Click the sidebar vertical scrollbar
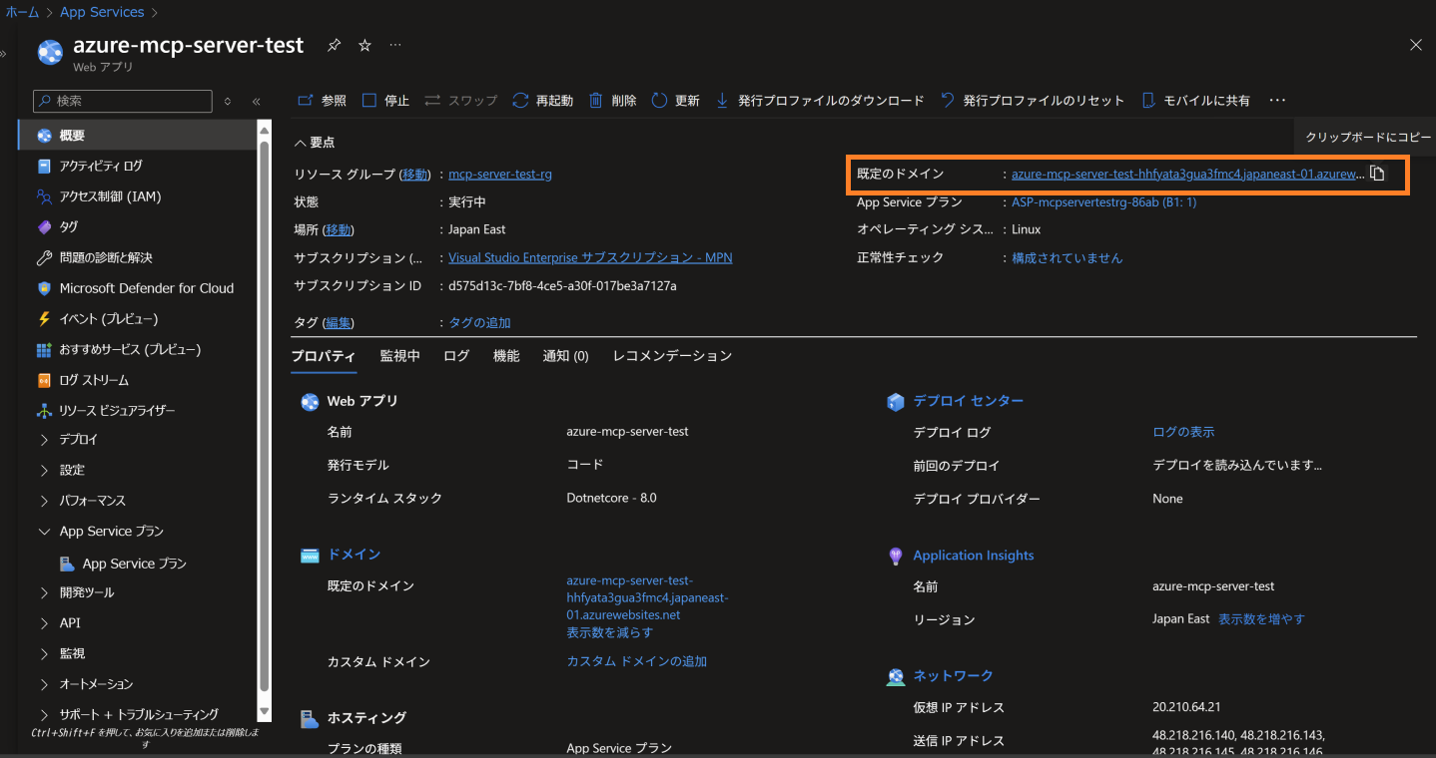Image resolution: width=1436 pixels, height=758 pixels. (265, 414)
